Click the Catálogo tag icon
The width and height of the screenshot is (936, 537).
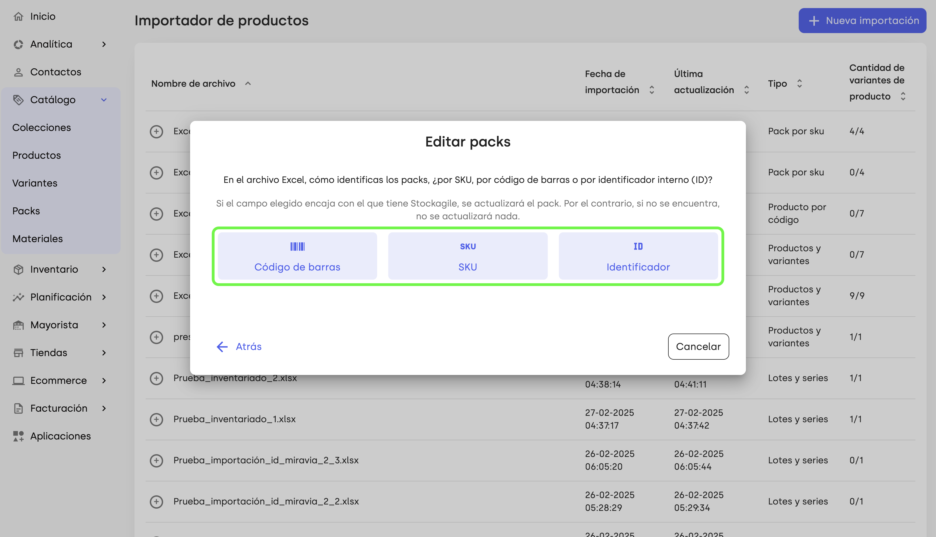tap(18, 100)
